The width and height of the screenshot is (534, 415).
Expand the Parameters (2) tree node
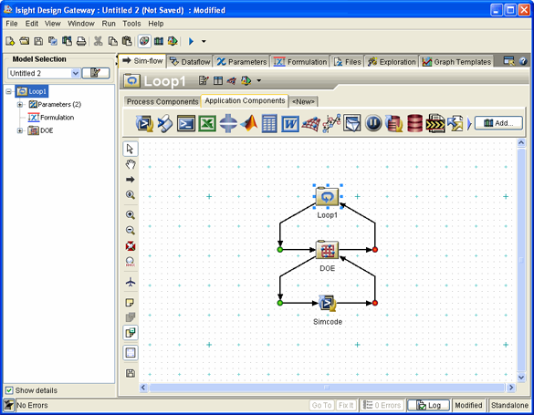20,104
